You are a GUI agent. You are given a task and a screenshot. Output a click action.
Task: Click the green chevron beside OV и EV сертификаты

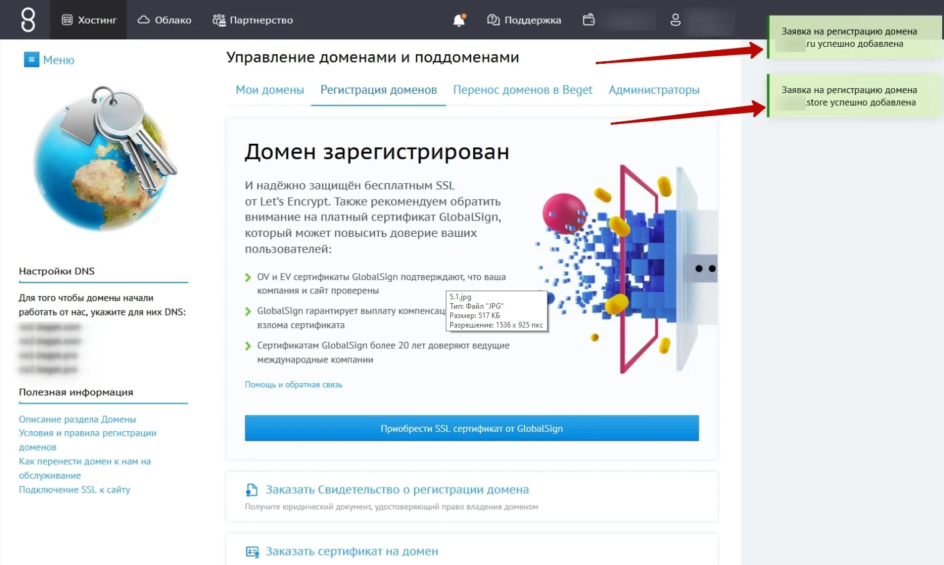[248, 277]
